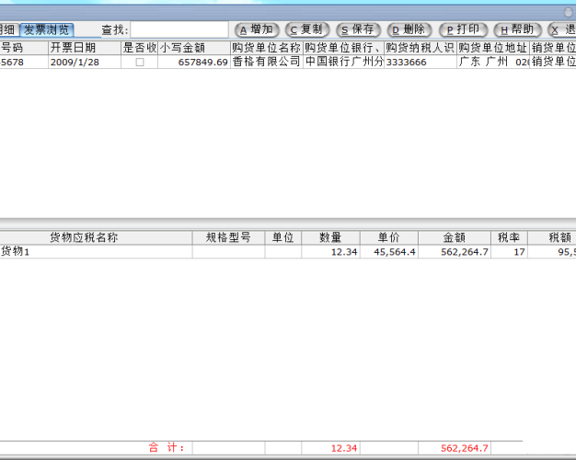Open 帮助 (Help)
576x460 pixels.
tap(516, 29)
